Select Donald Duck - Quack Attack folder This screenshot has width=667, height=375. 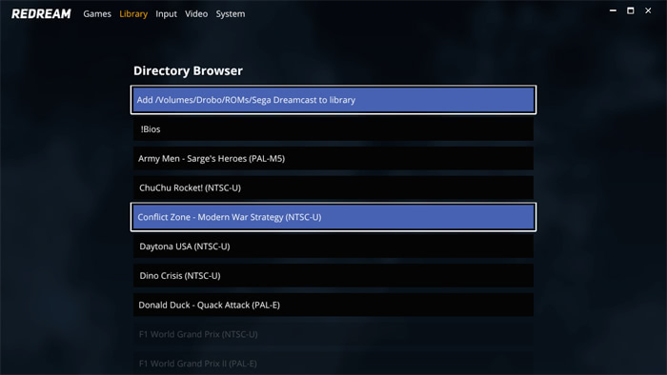[x=333, y=305]
